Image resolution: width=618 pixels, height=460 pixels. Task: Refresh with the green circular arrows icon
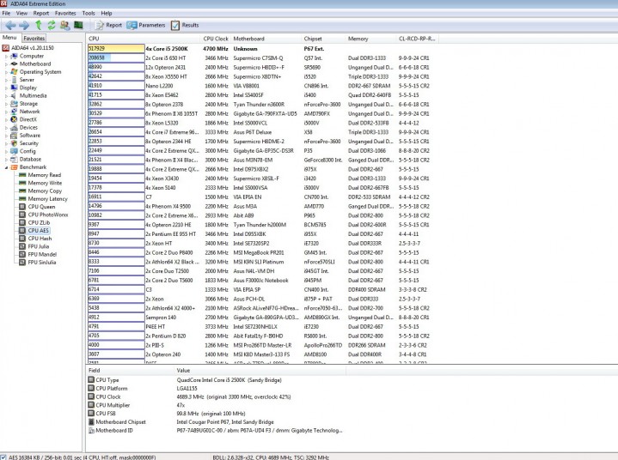pyautogui.click(x=52, y=25)
